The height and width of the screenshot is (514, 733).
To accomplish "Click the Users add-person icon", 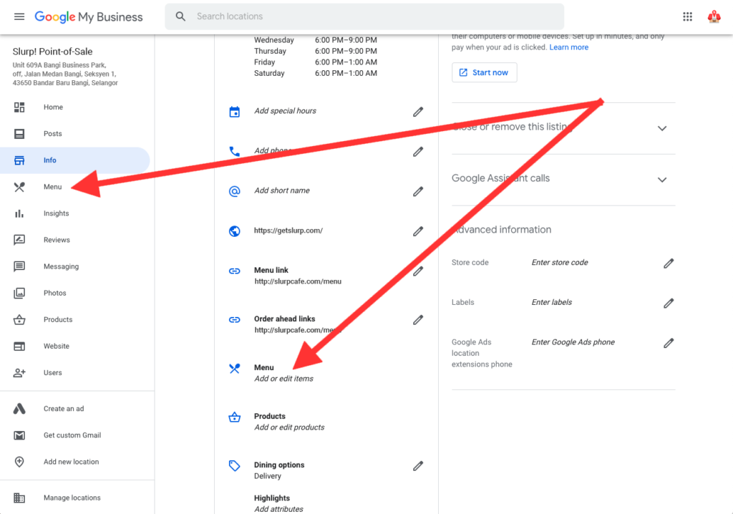I will [x=19, y=373].
